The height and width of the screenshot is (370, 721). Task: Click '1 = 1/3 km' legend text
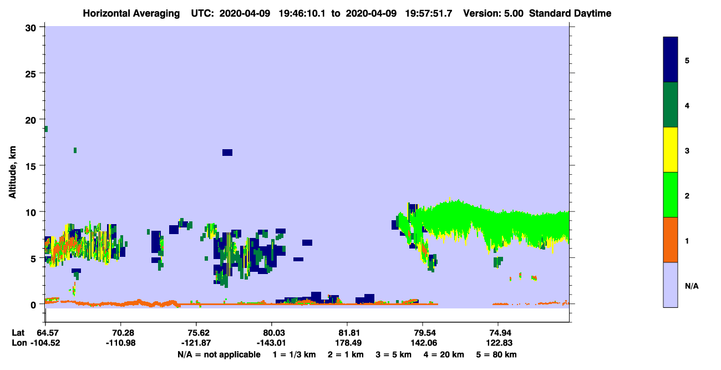[295, 354]
